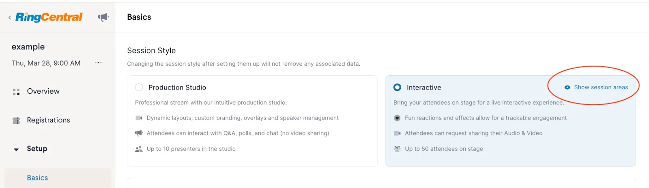Image resolution: width=649 pixels, height=188 pixels.
Task: Click the RingCentral logo
Action: point(49,17)
